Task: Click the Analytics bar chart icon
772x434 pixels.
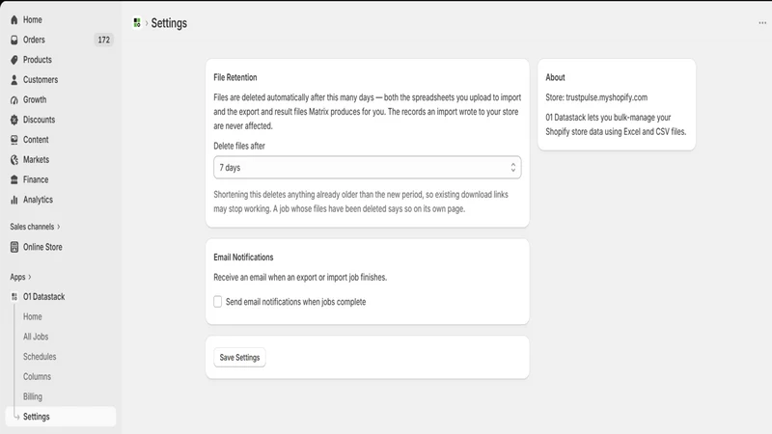Action: pyautogui.click(x=14, y=200)
